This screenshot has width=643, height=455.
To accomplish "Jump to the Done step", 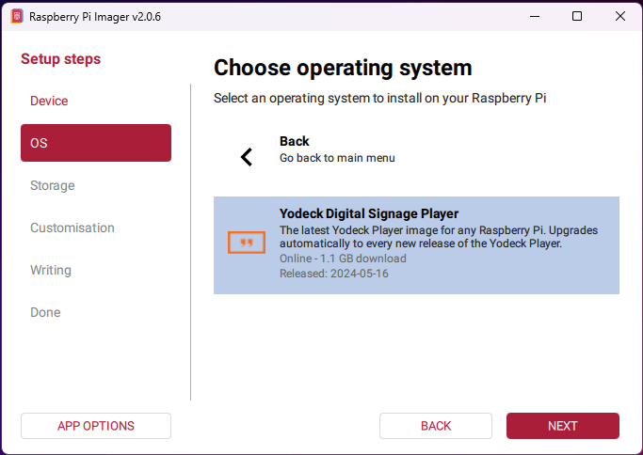I will click(x=45, y=312).
